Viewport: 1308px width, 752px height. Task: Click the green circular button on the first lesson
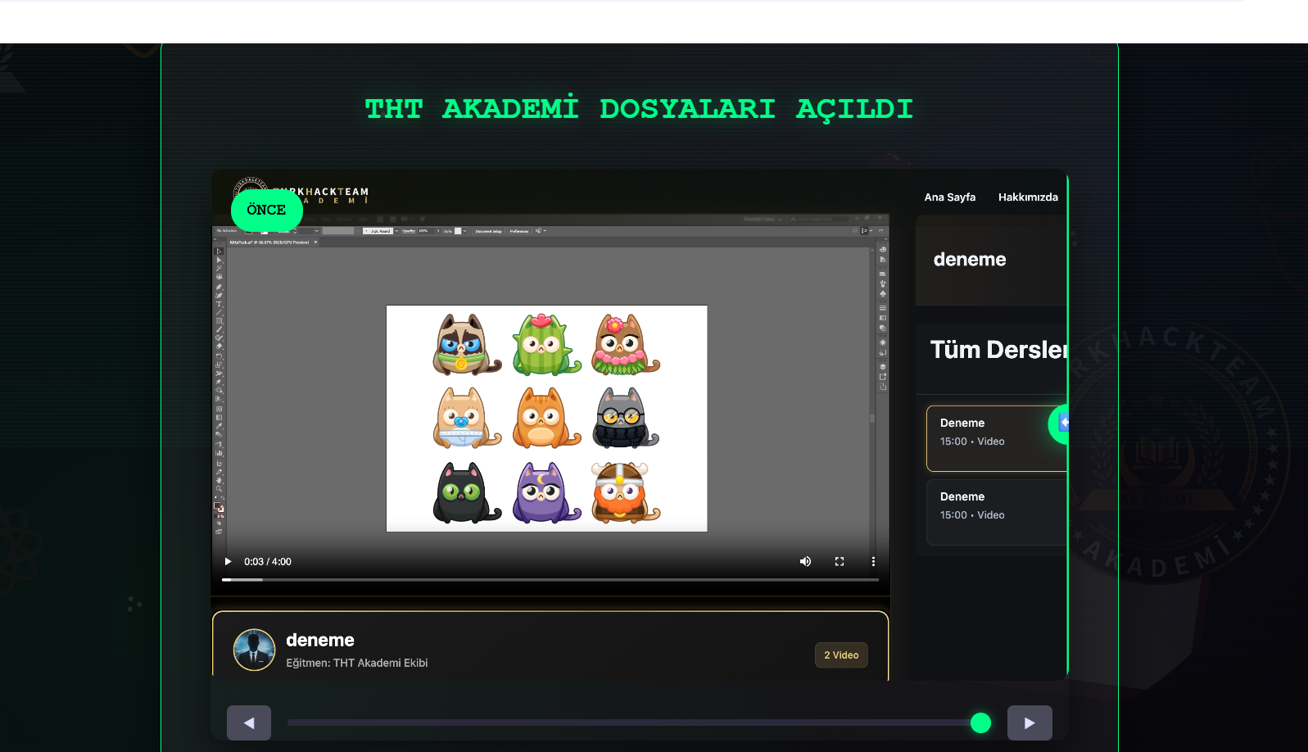[x=1059, y=424]
